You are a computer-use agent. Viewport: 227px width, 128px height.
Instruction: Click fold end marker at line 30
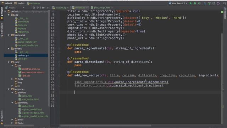tap(59, 86)
